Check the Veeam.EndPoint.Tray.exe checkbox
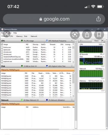The height and width of the screenshot is (135, 108). coord(2,57)
